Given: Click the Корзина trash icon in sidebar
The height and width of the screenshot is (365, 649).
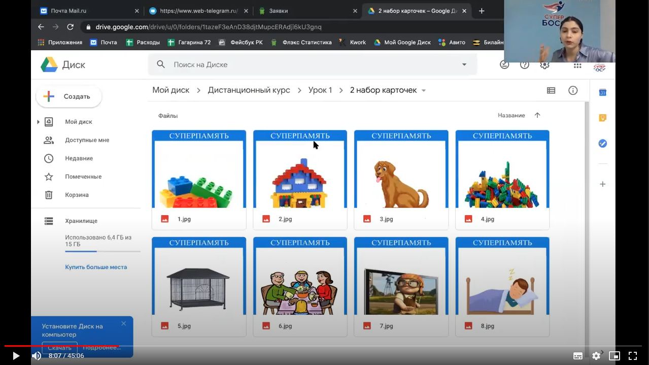Looking at the screenshot, I should click(x=49, y=195).
